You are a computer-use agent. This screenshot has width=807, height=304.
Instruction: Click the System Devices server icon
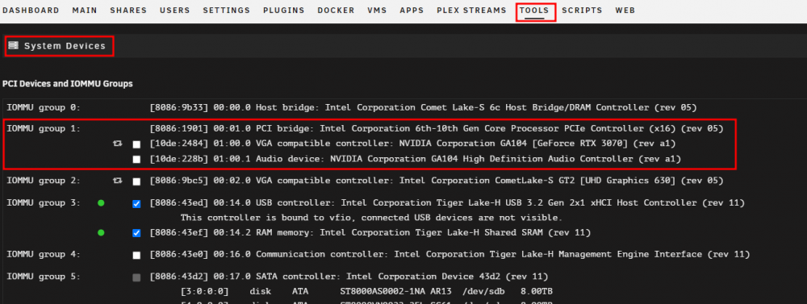point(14,46)
